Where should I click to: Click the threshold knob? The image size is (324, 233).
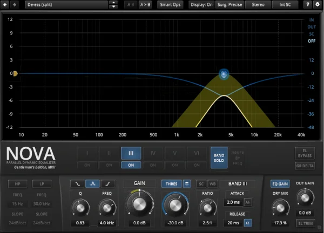175,205
